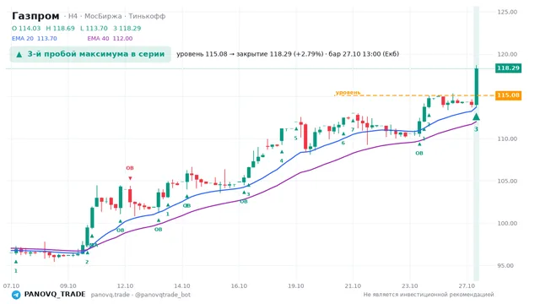Click the Telegram logo icon

tap(16, 295)
